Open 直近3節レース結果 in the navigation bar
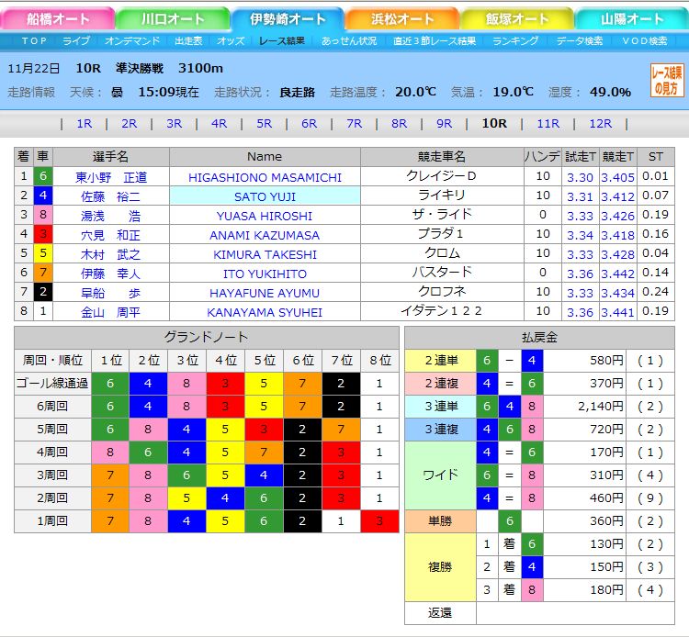This screenshot has height=637, width=689. [x=435, y=40]
